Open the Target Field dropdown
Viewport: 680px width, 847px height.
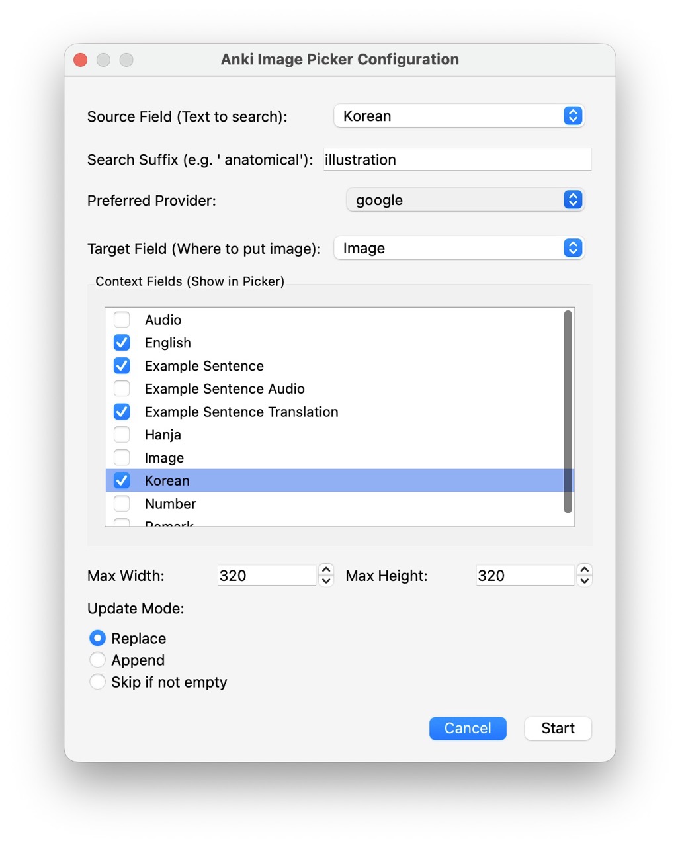[458, 248]
